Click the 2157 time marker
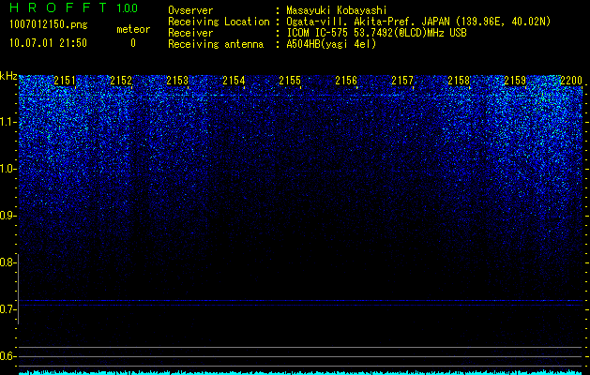The height and width of the screenshot is (375, 590). pyautogui.click(x=402, y=81)
